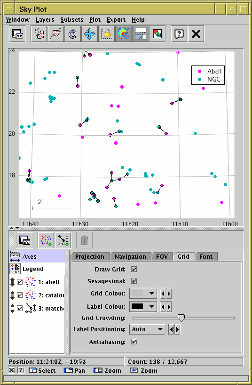This screenshot has width=252, height=385.
Task: Click the Abell entry in plot legend
Action: (x=210, y=71)
